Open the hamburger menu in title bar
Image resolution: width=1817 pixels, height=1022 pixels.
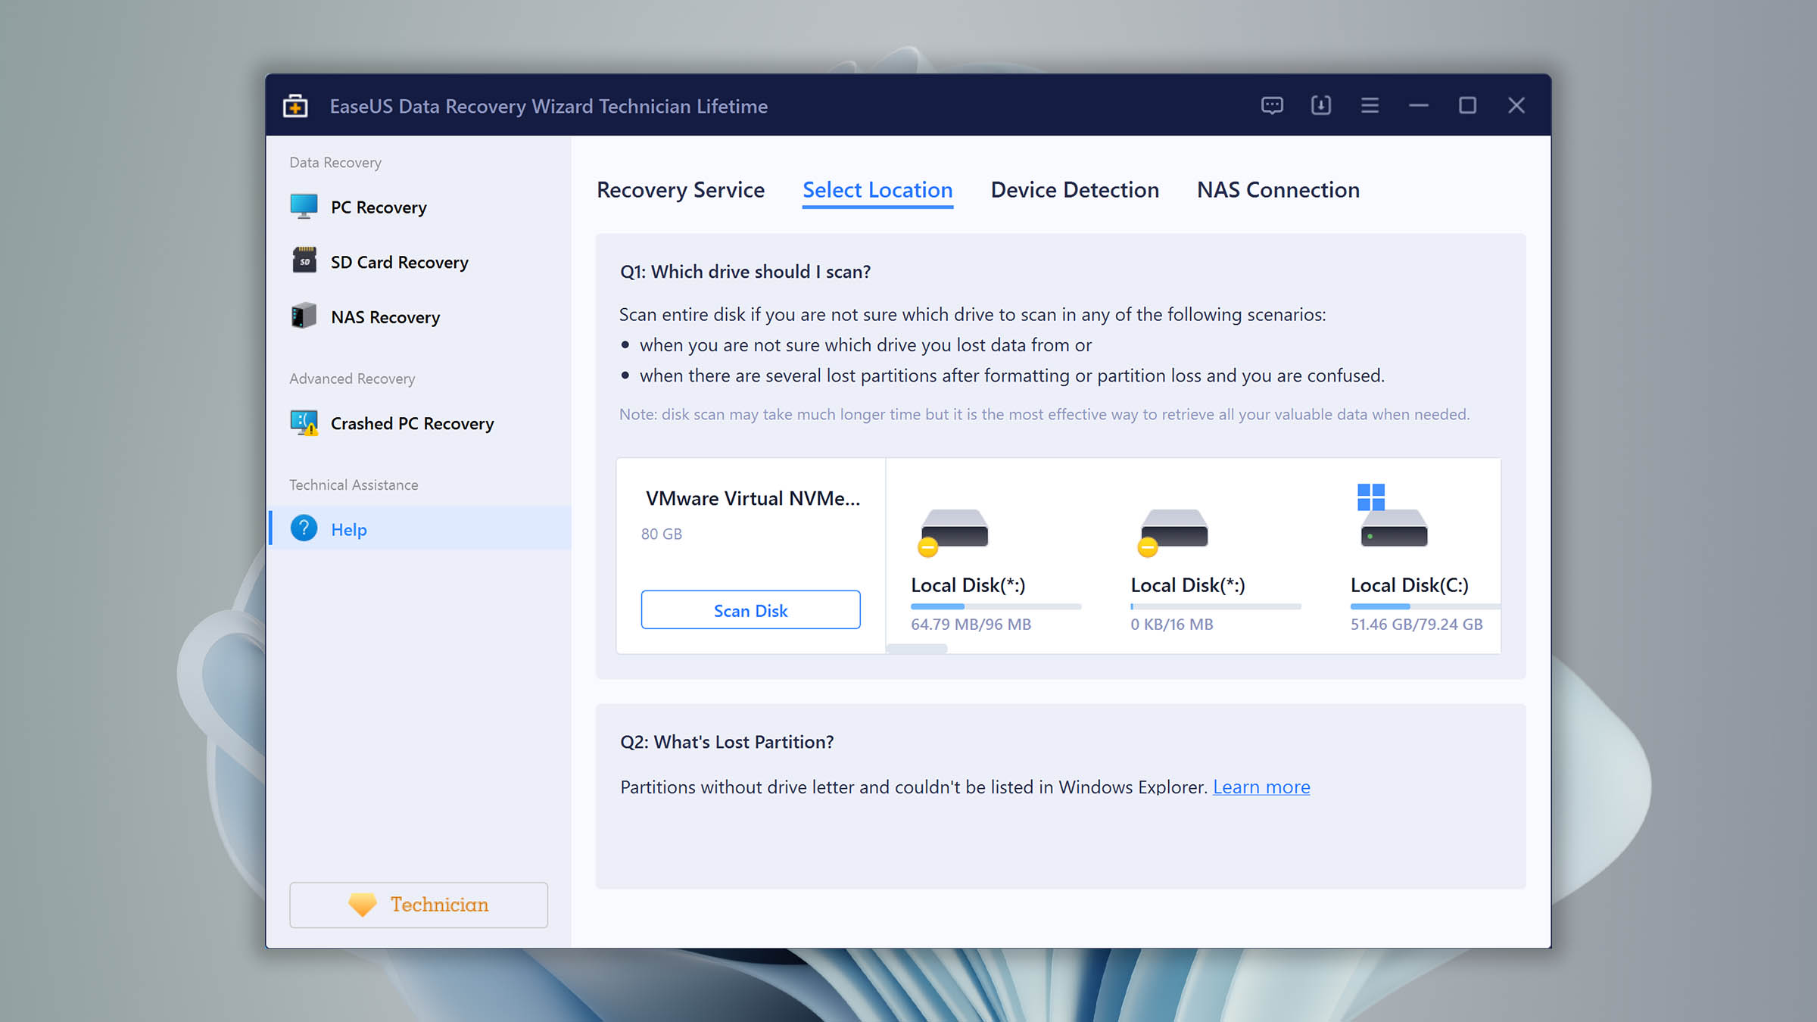1370,105
